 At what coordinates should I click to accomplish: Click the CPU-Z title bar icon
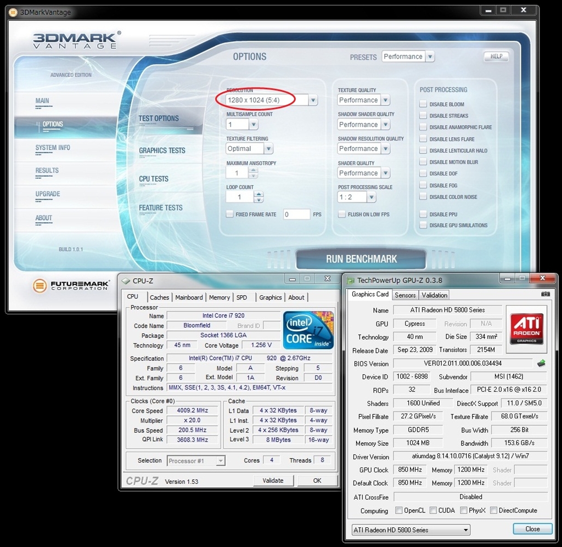click(x=126, y=281)
